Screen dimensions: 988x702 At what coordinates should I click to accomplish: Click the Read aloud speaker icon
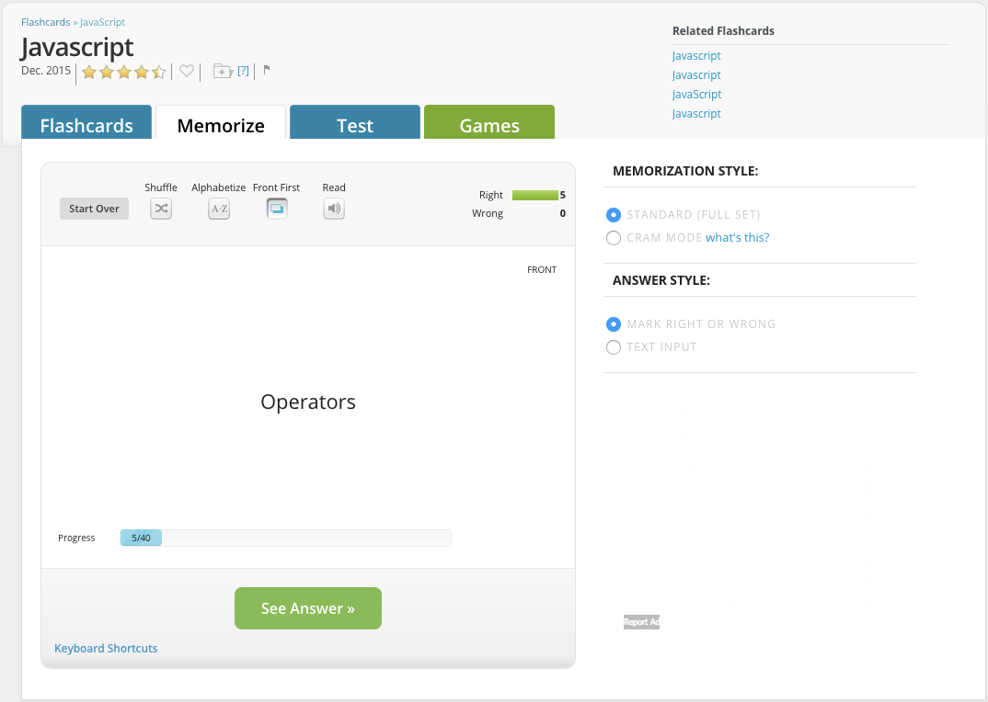pyautogui.click(x=334, y=209)
